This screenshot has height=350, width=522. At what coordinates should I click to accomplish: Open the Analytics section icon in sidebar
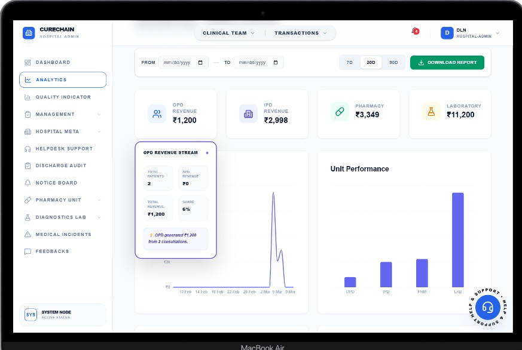click(28, 79)
